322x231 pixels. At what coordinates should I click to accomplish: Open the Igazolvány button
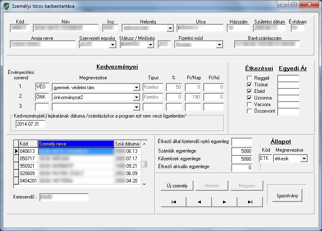click(x=287, y=196)
